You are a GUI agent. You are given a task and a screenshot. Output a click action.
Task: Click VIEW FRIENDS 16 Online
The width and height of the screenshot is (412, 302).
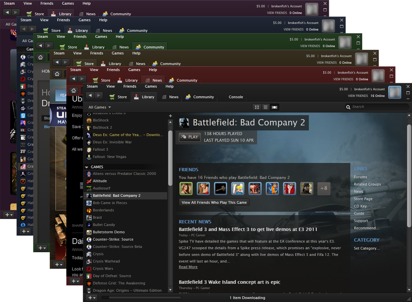click(x=366, y=96)
